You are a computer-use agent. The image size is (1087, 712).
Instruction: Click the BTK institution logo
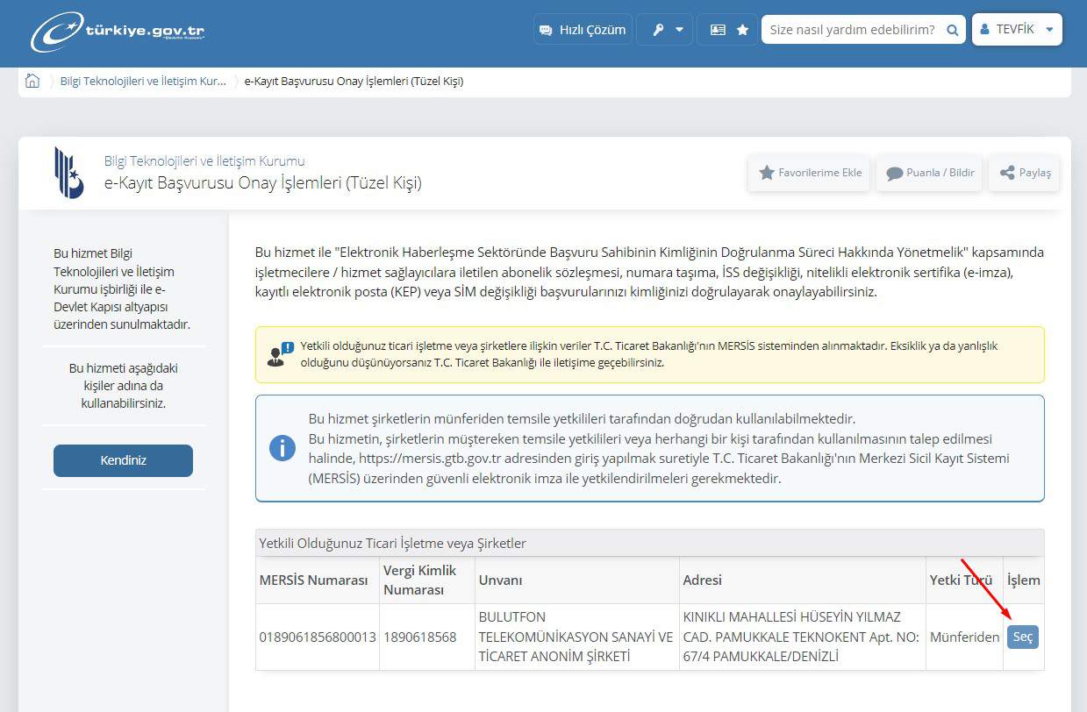[69, 173]
